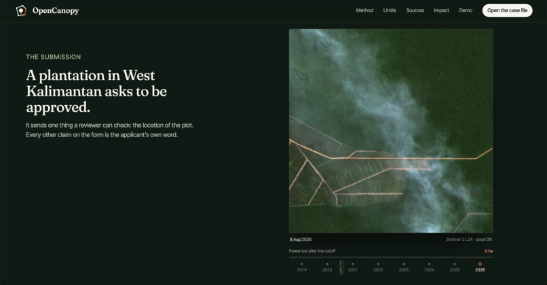Click the 'Forest lost after the cutoff' label
The width and height of the screenshot is (547, 285).
click(x=312, y=251)
